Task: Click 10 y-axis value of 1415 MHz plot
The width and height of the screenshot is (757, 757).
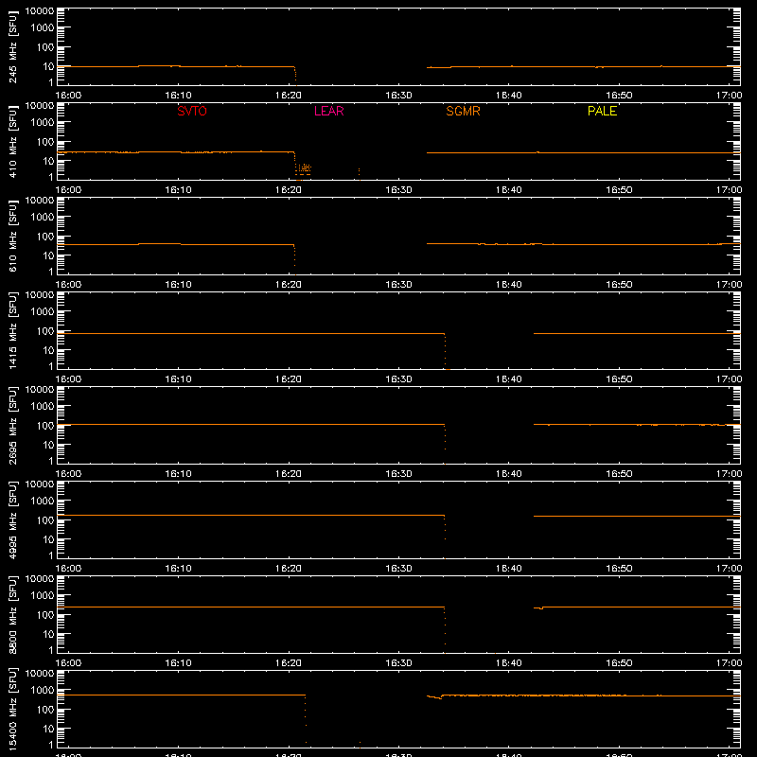Action: pyautogui.click(x=48, y=350)
